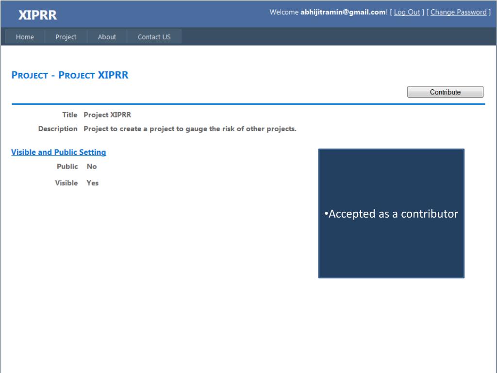Image resolution: width=497 pixels, height=373 pixels.
Task: Click the XIPRR site logo text
Action: click(37, 15)
